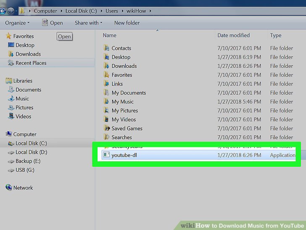Click wikiHow in the address bar path
306x230 pixels.
[136, 11]
